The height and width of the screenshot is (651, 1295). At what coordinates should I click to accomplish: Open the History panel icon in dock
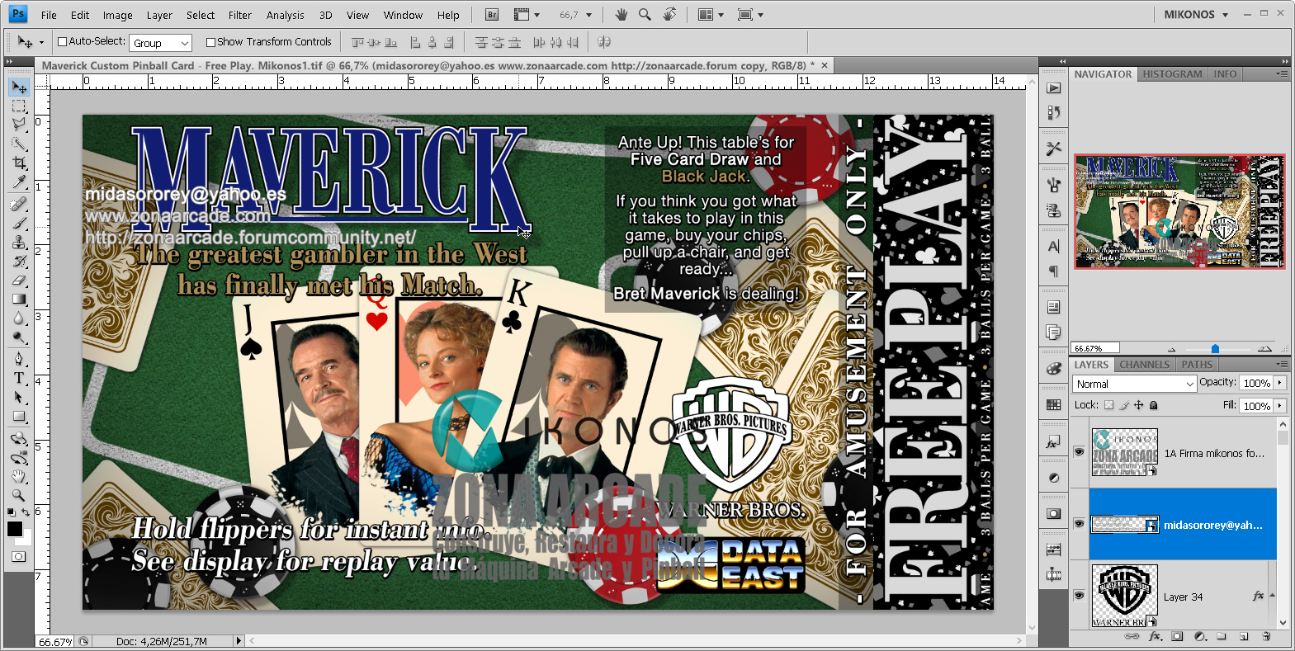coord(1054,112)
